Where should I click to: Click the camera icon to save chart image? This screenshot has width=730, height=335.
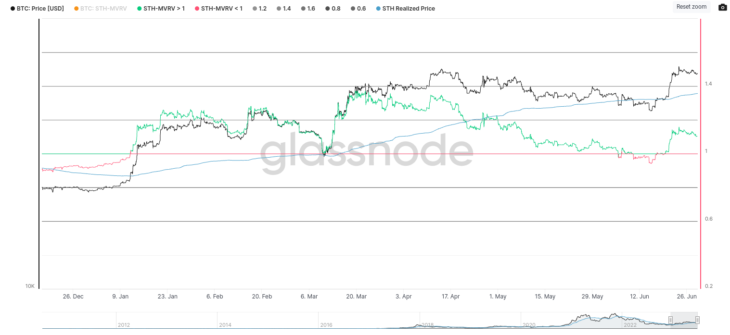coord(722,7)
